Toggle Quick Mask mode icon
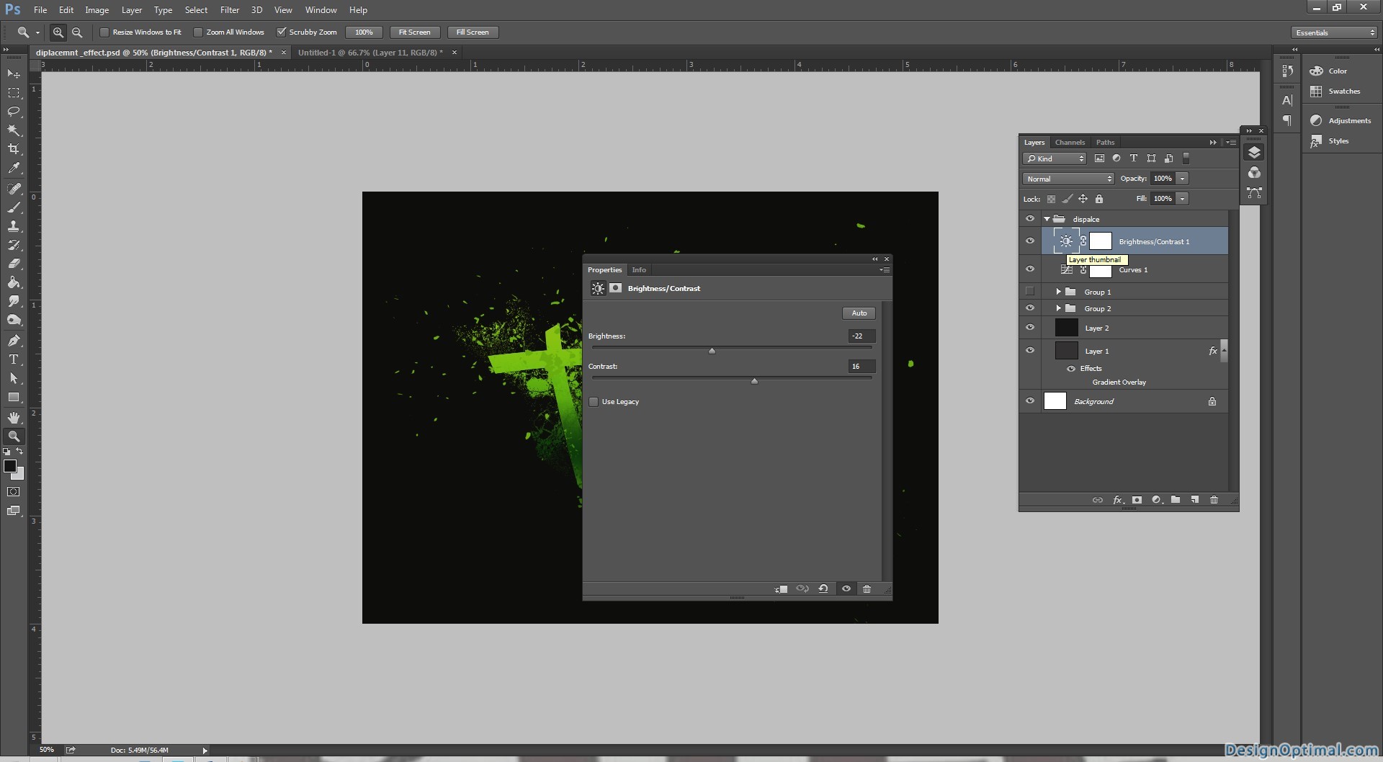1383x762 pixels. tap(14, 492)
